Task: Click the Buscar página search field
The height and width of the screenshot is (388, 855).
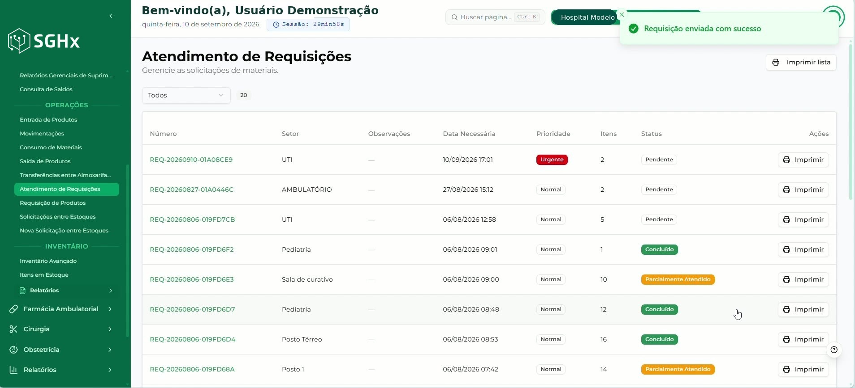Action: (495, 17)
